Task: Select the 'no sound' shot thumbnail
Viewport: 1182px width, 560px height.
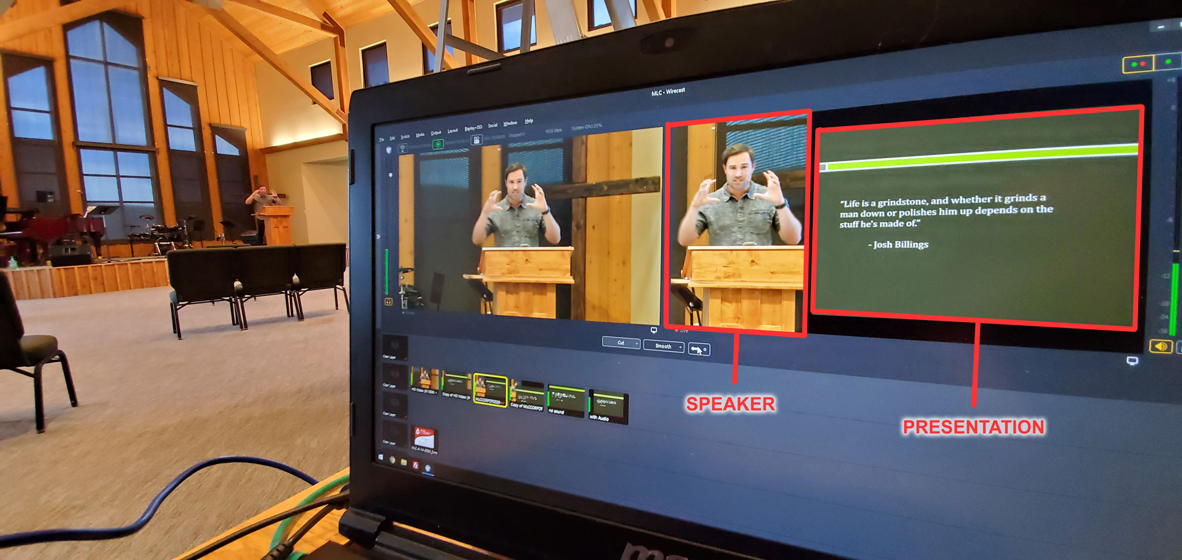Action: pyautogui.click(x=566, y=400)
